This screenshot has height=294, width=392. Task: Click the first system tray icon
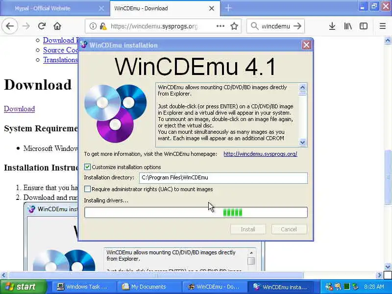click(x=329, y=287)
